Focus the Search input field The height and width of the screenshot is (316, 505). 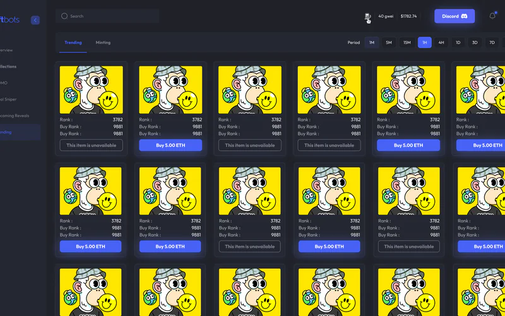pos(107,16)
